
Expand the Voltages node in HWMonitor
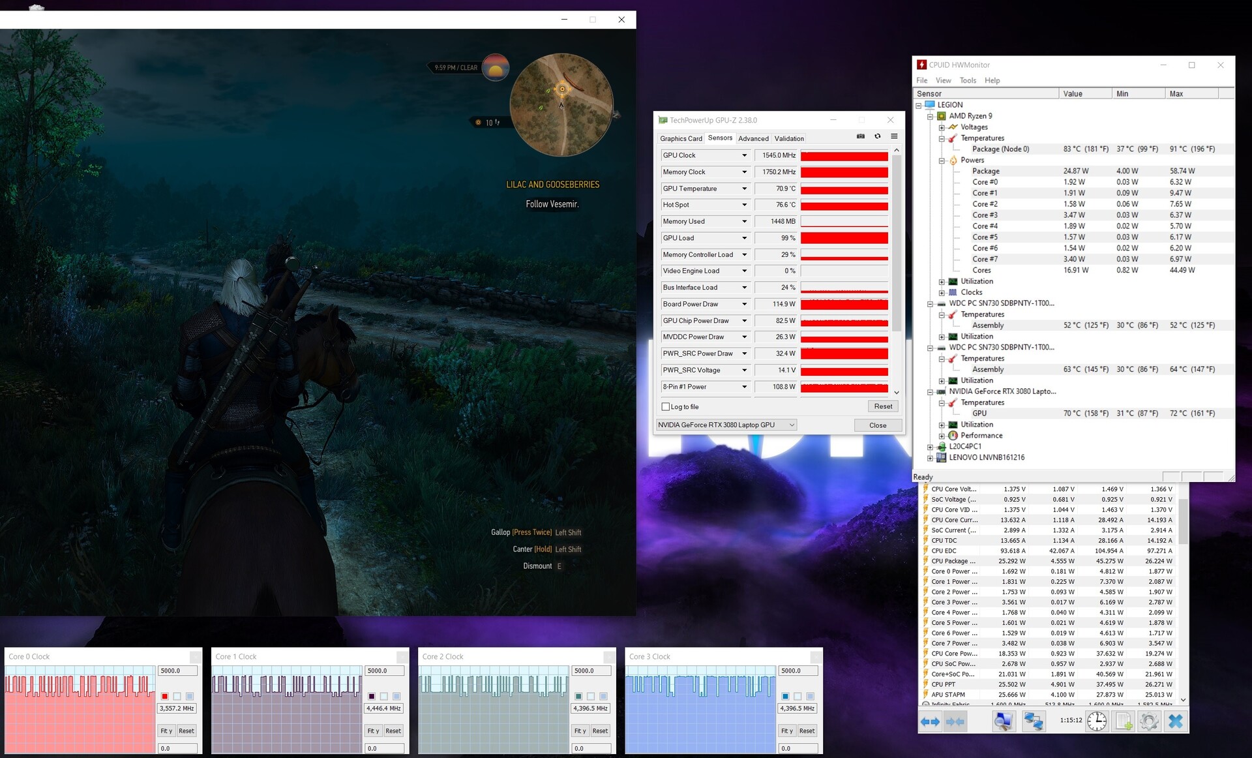coord(942,127)
